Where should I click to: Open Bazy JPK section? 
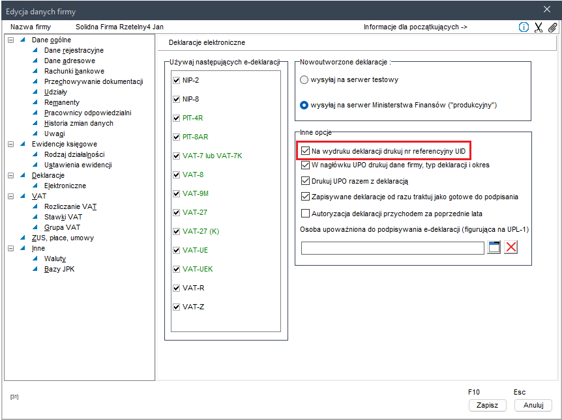coord(59,269)
